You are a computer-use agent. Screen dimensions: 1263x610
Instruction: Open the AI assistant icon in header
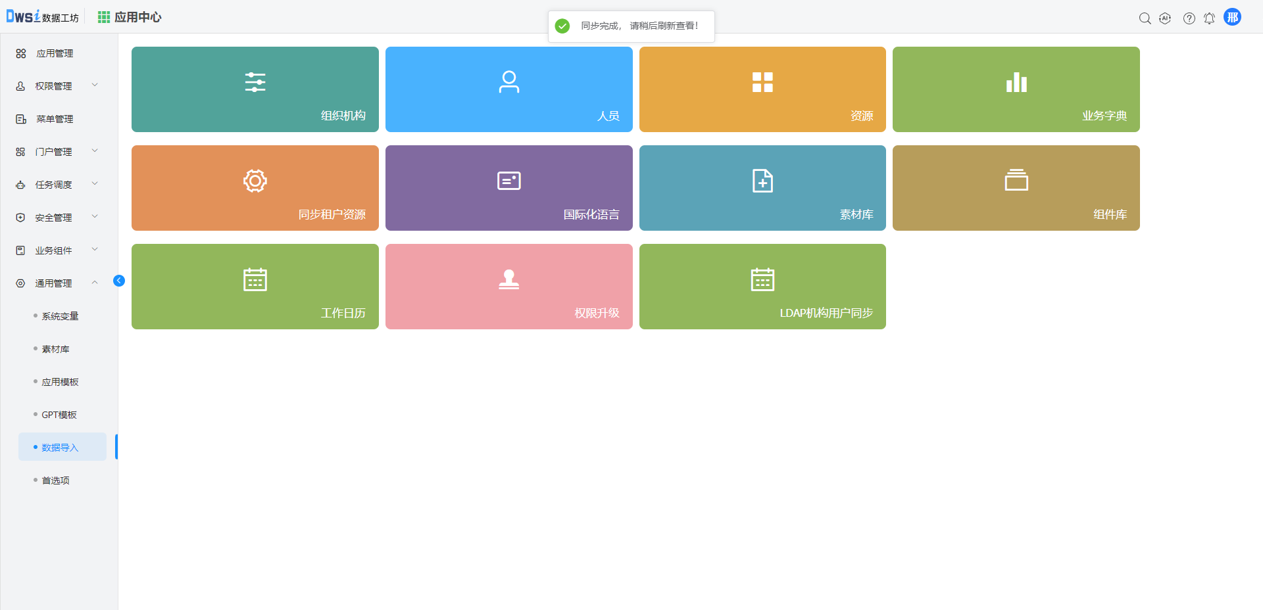1165,18
